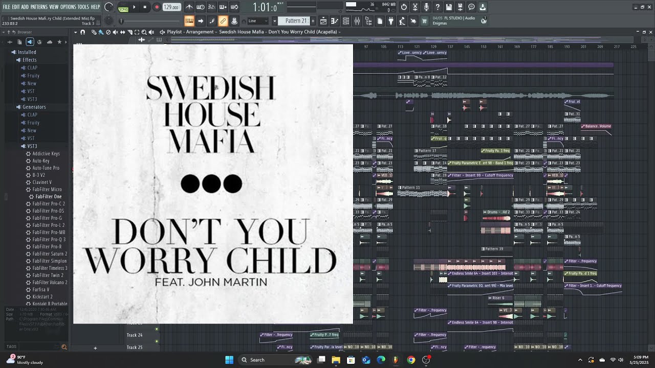Click the save project floppy icon

[x=449, y=7]
